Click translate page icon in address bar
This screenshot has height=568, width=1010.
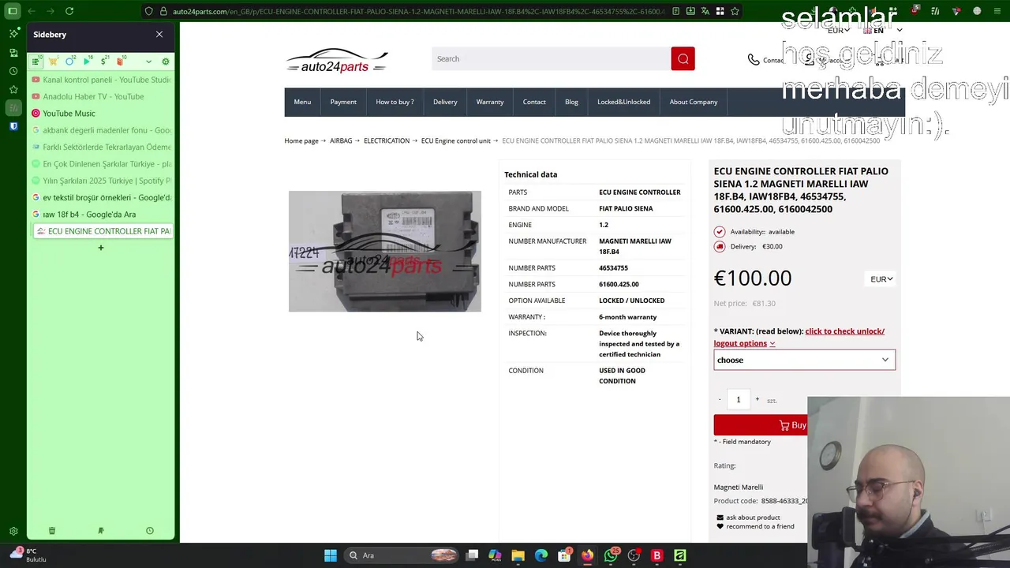point(705,11)
